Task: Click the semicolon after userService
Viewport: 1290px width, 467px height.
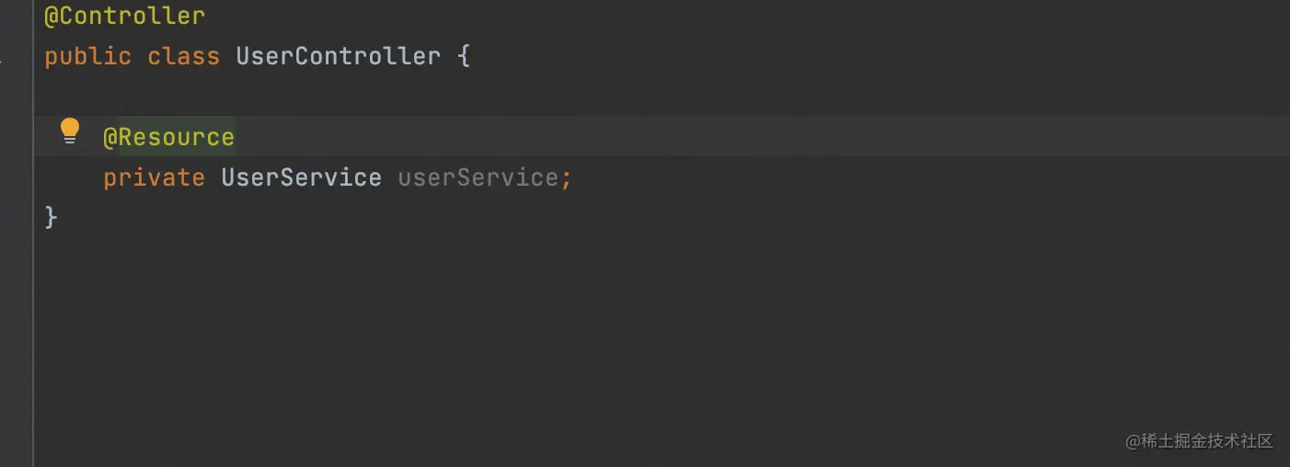Action: [567, 177]
